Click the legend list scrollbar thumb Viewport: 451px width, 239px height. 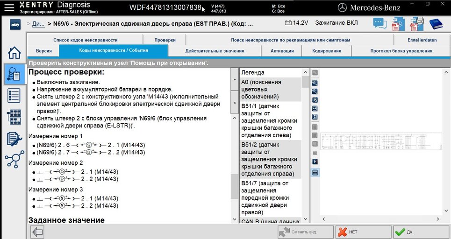(x=306, y=82)
